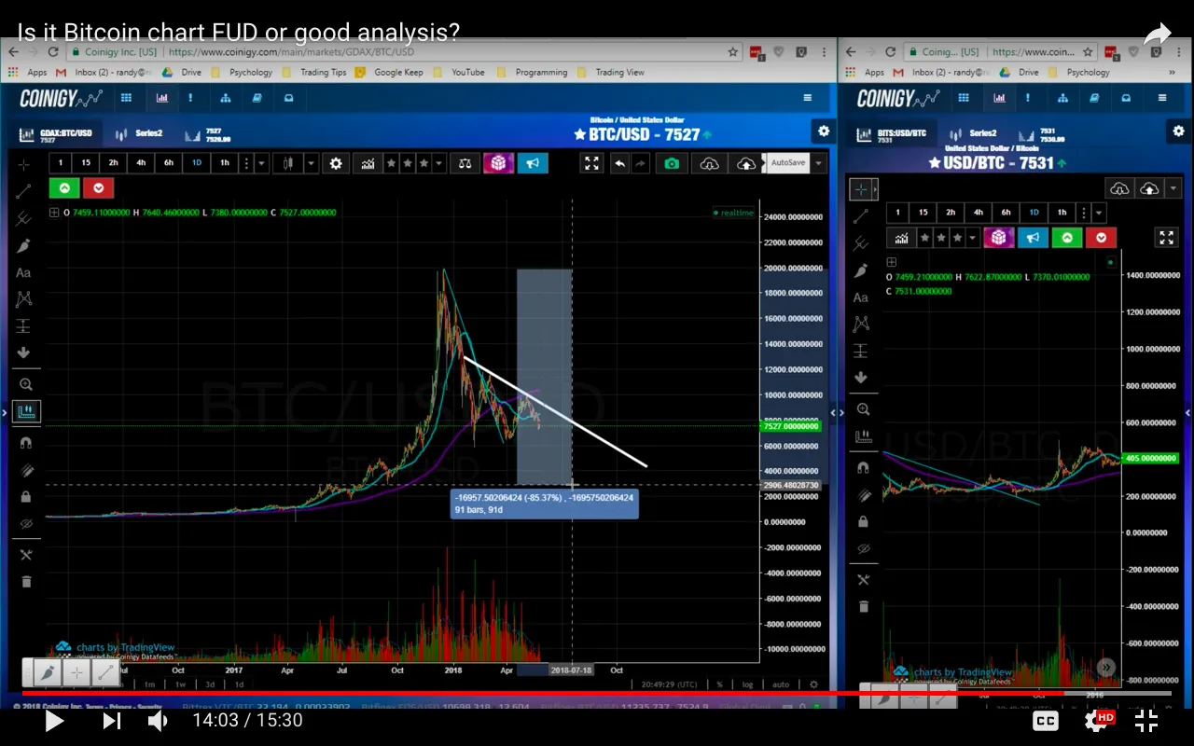Select the 1D interval in left chart
Viewport: 1194px width, 746px height.
(x=197, y=163)
